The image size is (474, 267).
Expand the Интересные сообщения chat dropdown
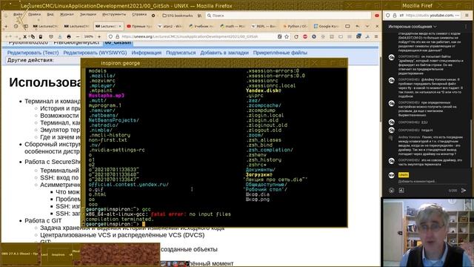coord(413,27)
